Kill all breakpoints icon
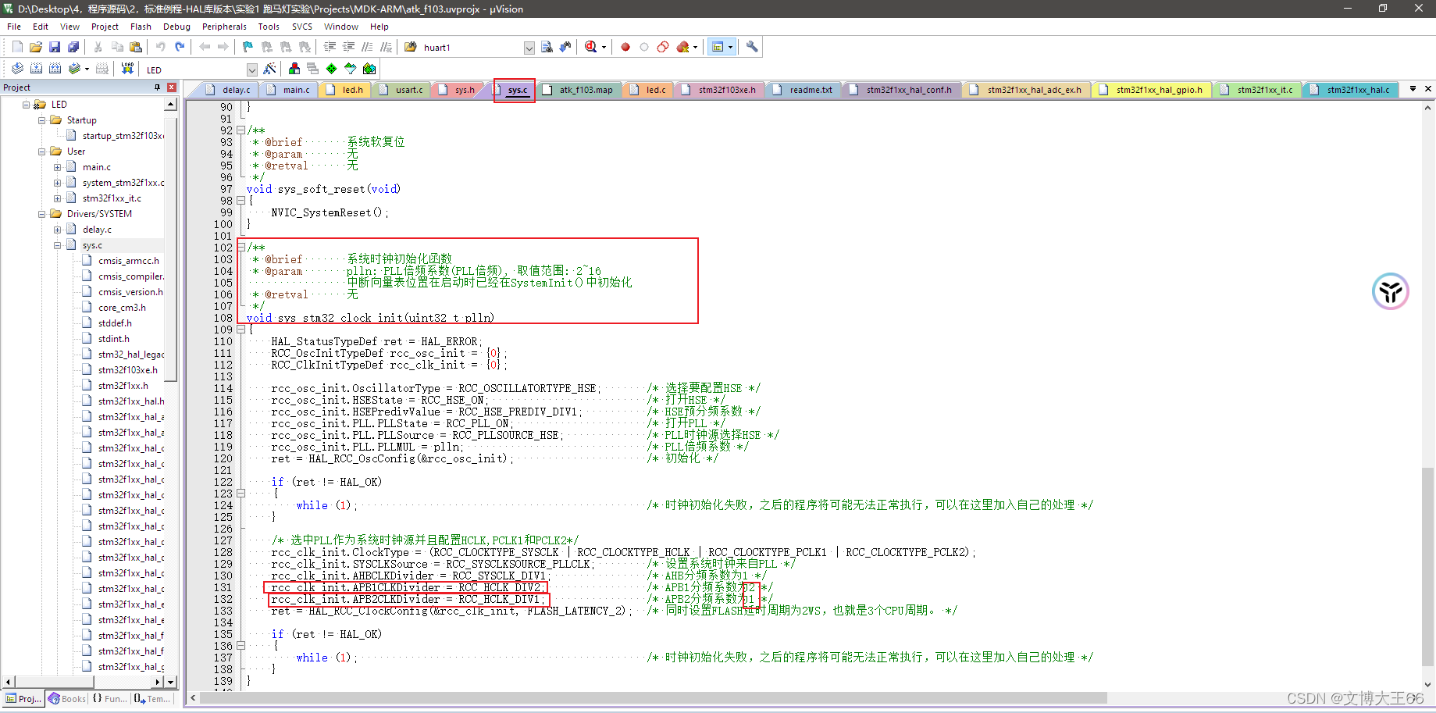Screen dimensions: 1436x713 coord(683,47)
